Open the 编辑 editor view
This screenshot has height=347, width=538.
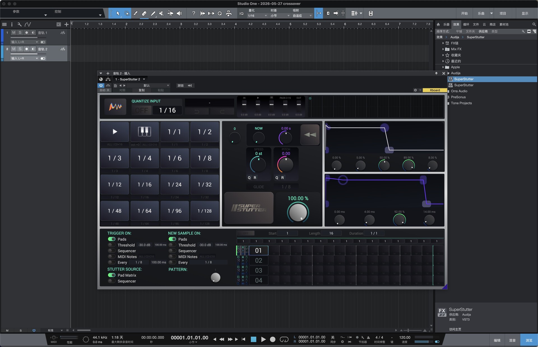(497, 340)
